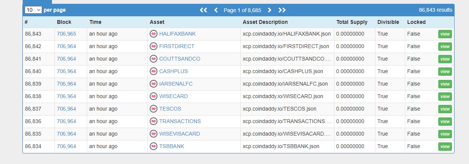Image resolution: width=469 pixels, height=164 pixels.
Task: Go to previous page arrow
Action: (x=216, y=10)
